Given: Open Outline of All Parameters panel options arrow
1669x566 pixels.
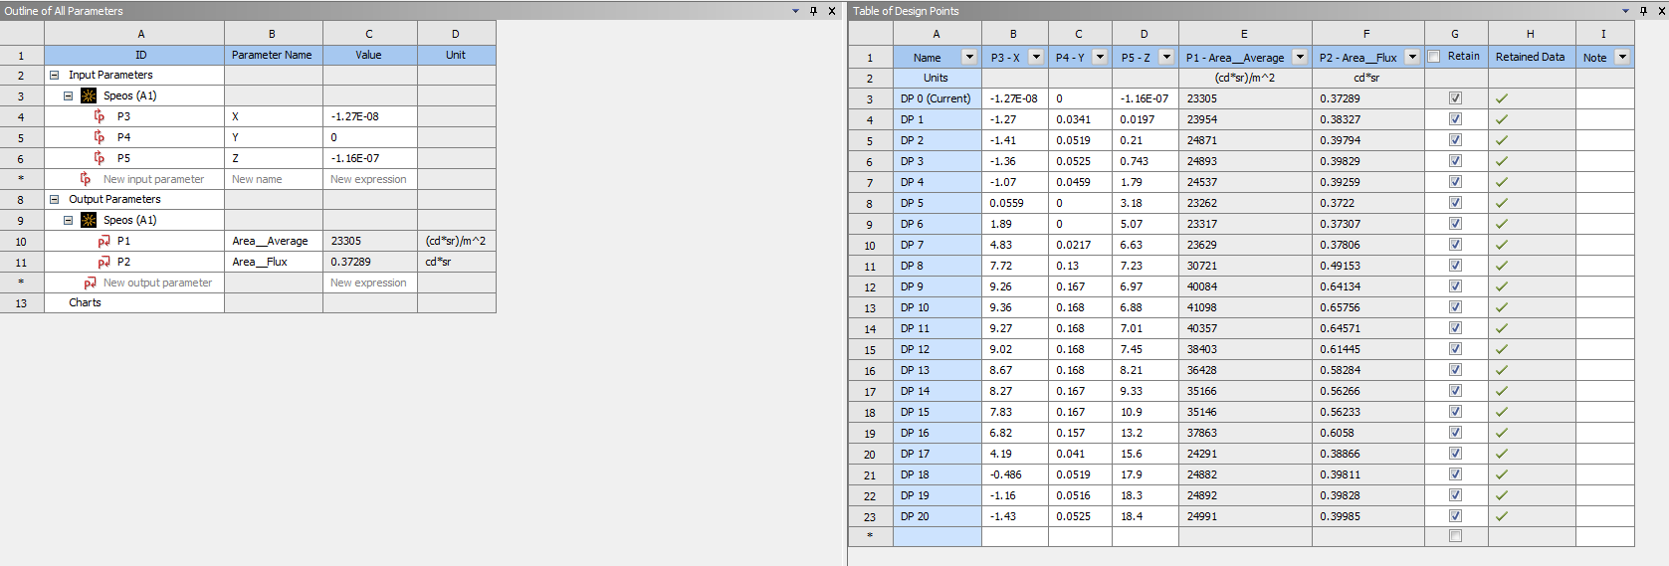Looking at the screenshot, I should [795, 11].
